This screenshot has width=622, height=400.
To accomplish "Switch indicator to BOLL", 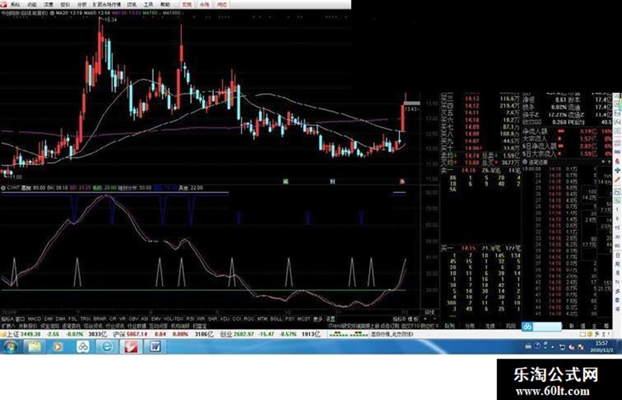I will 276,319.
